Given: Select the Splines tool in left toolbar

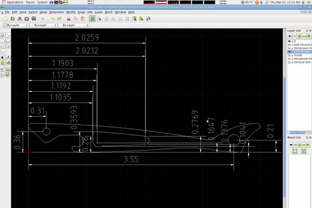Looking at the screenshot, I should tap(8, 46).
